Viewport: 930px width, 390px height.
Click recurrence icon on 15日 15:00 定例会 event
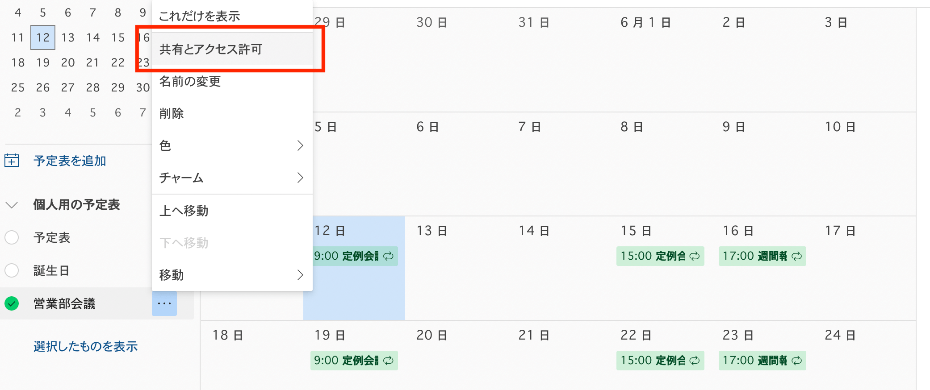pos(695,256)
